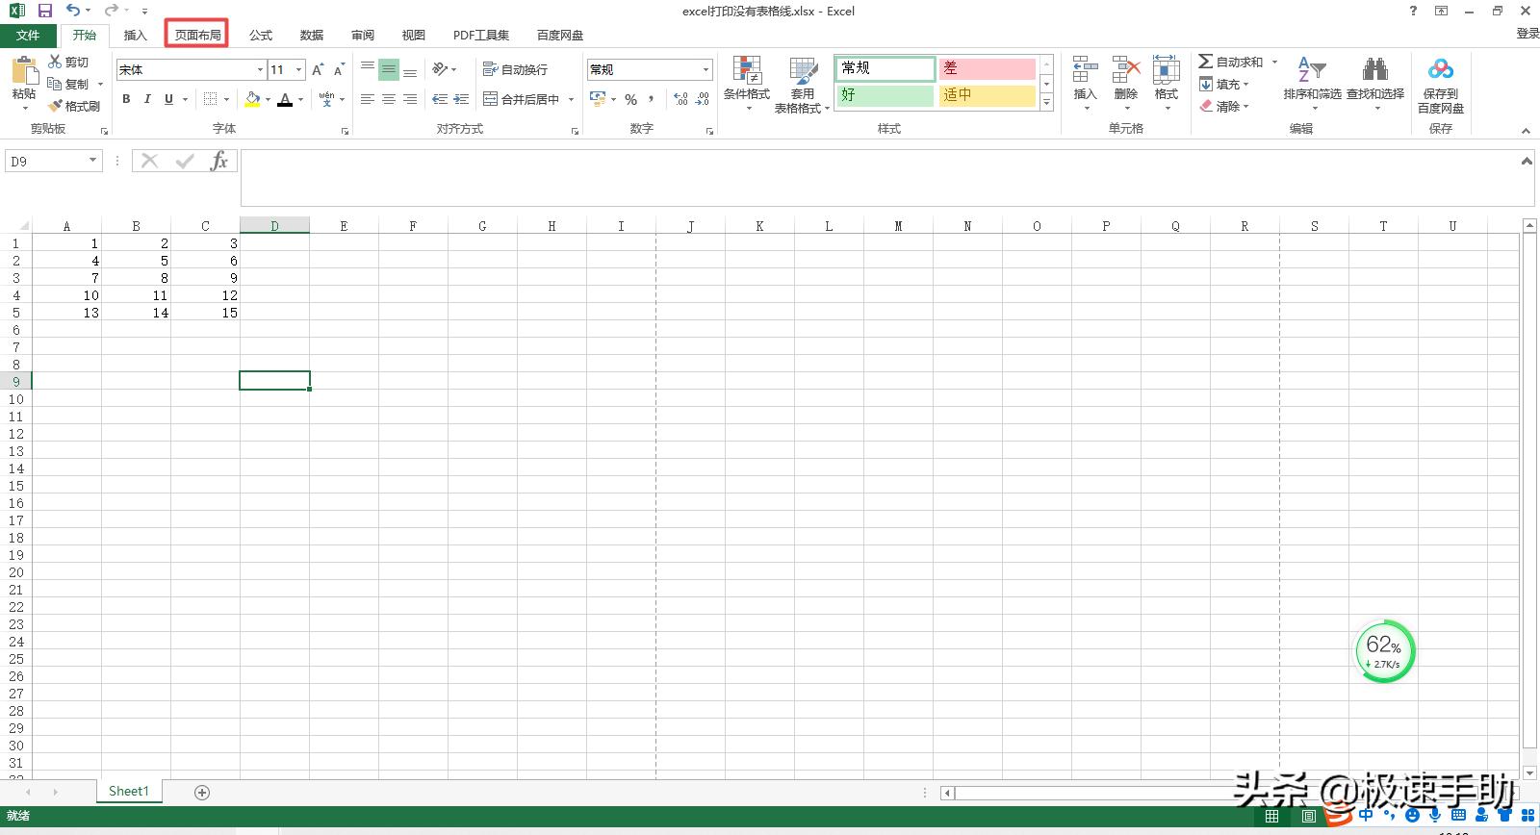Image resolution: width=1540 pixels, height=835 pixels.
Task: Toggle Wrap Text (自动换行)
Action: [516, 69]
